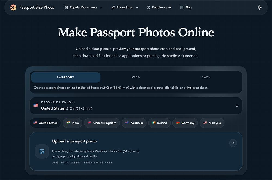Switch to the BABY tab
Screen dimensions: 272x180
tap(206, 77)
